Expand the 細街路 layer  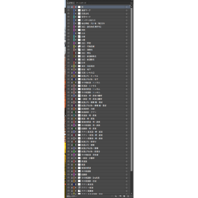click(76, 175)
